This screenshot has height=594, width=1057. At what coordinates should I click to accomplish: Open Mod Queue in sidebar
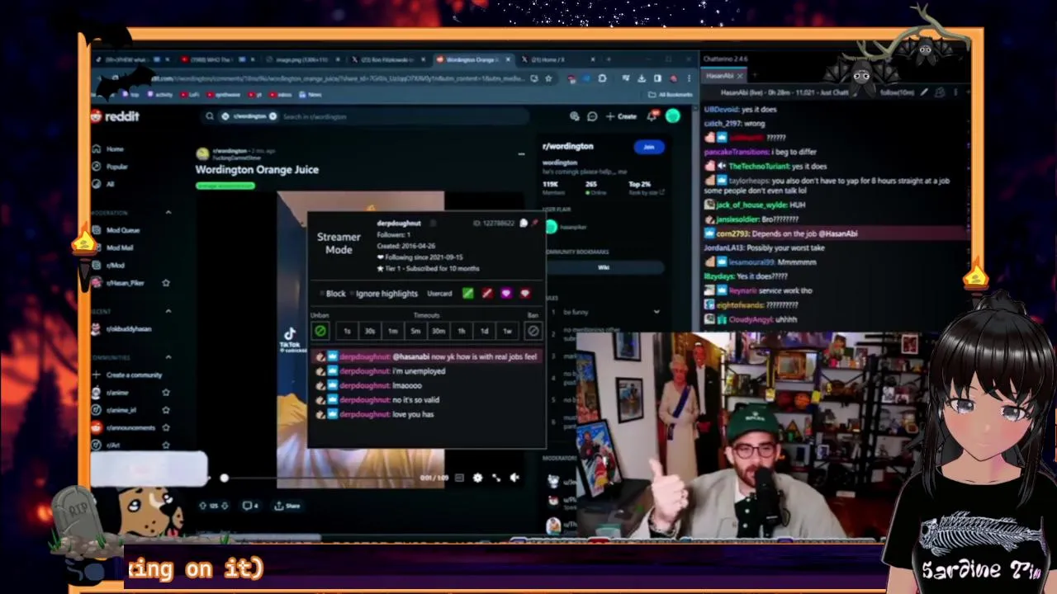123,230
